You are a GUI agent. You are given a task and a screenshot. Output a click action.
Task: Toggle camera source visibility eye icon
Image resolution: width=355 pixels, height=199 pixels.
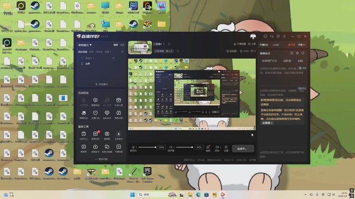pos(114,58)
